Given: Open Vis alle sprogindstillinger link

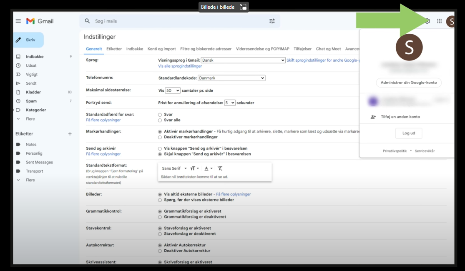Looking at the screenshot, I should tap(180, 66).
